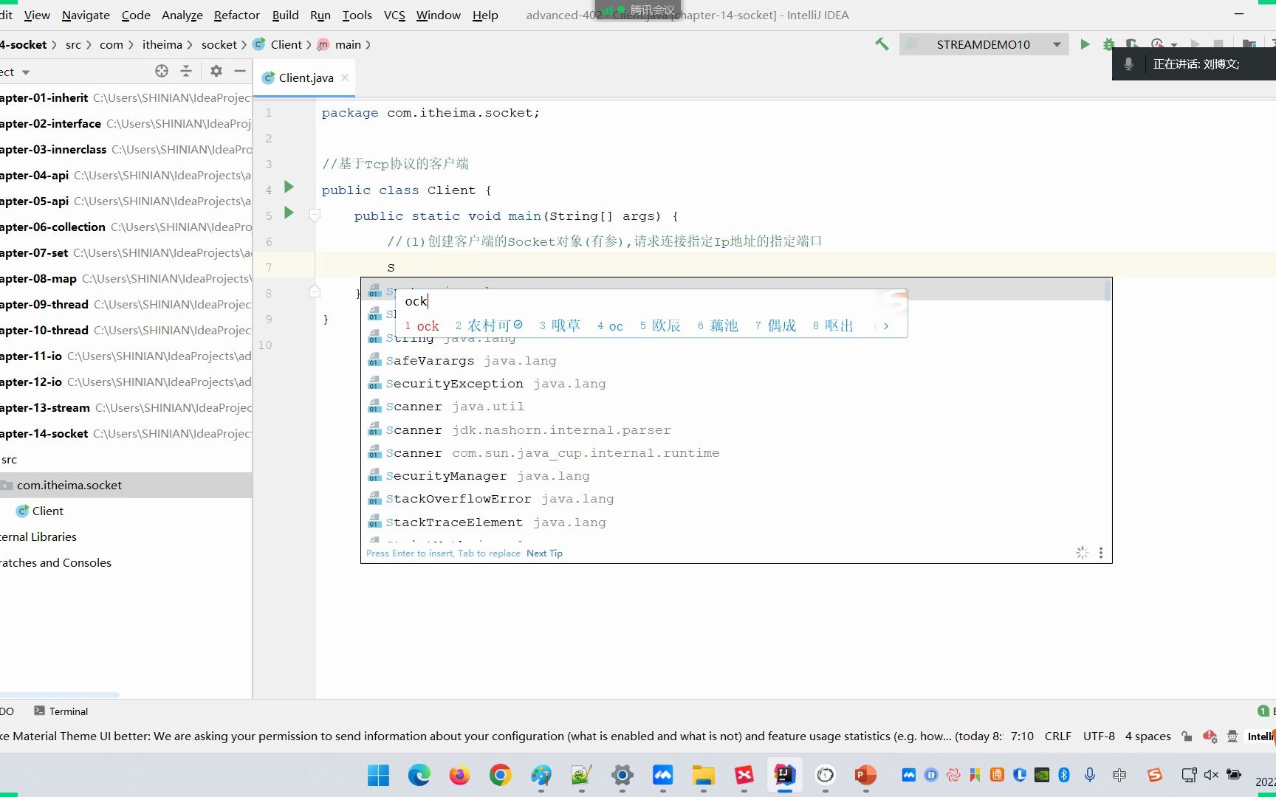Fold the main method at line 5

315,215
